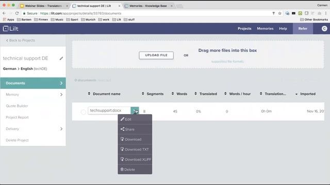Open Chrome's three-dot menu

coord(326,13)
